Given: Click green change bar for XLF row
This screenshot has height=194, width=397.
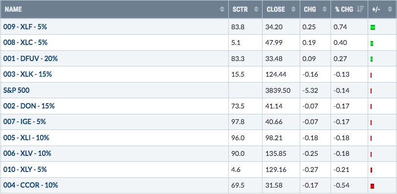Looking at the screenshot, I should click(x=373, y=27).
